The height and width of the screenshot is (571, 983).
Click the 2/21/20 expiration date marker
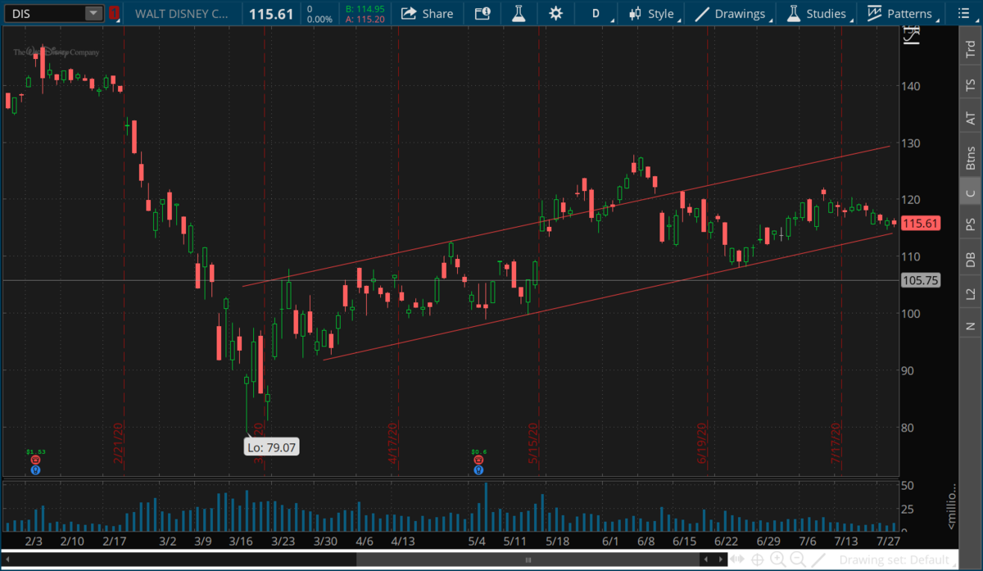click(x=119, y=443)
